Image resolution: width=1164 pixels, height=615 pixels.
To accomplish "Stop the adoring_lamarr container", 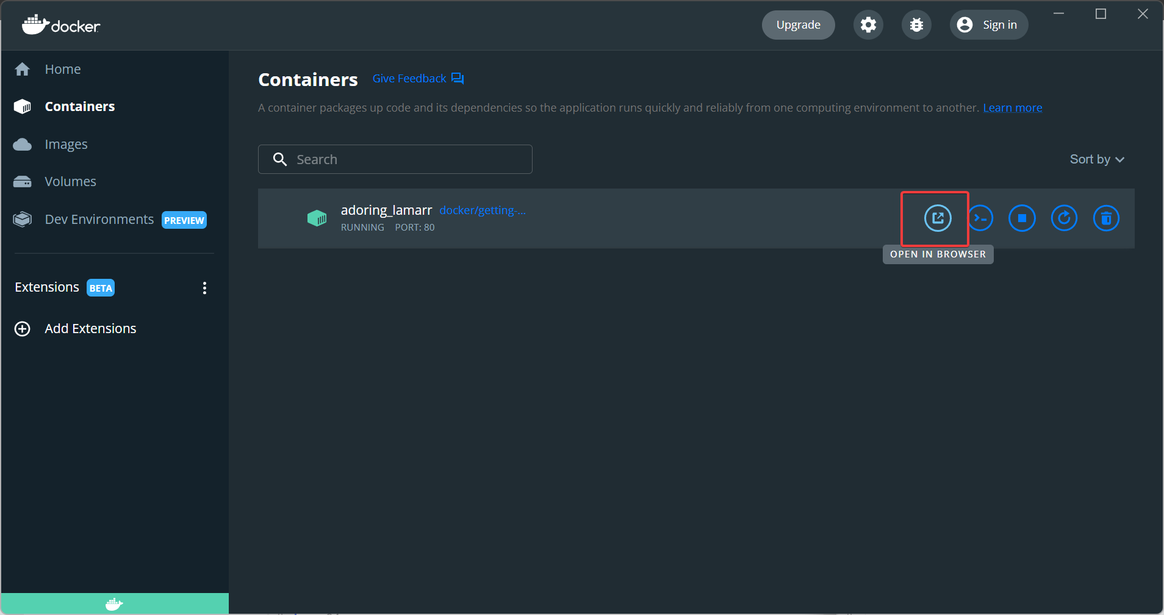I will (x=1022, y=218).
